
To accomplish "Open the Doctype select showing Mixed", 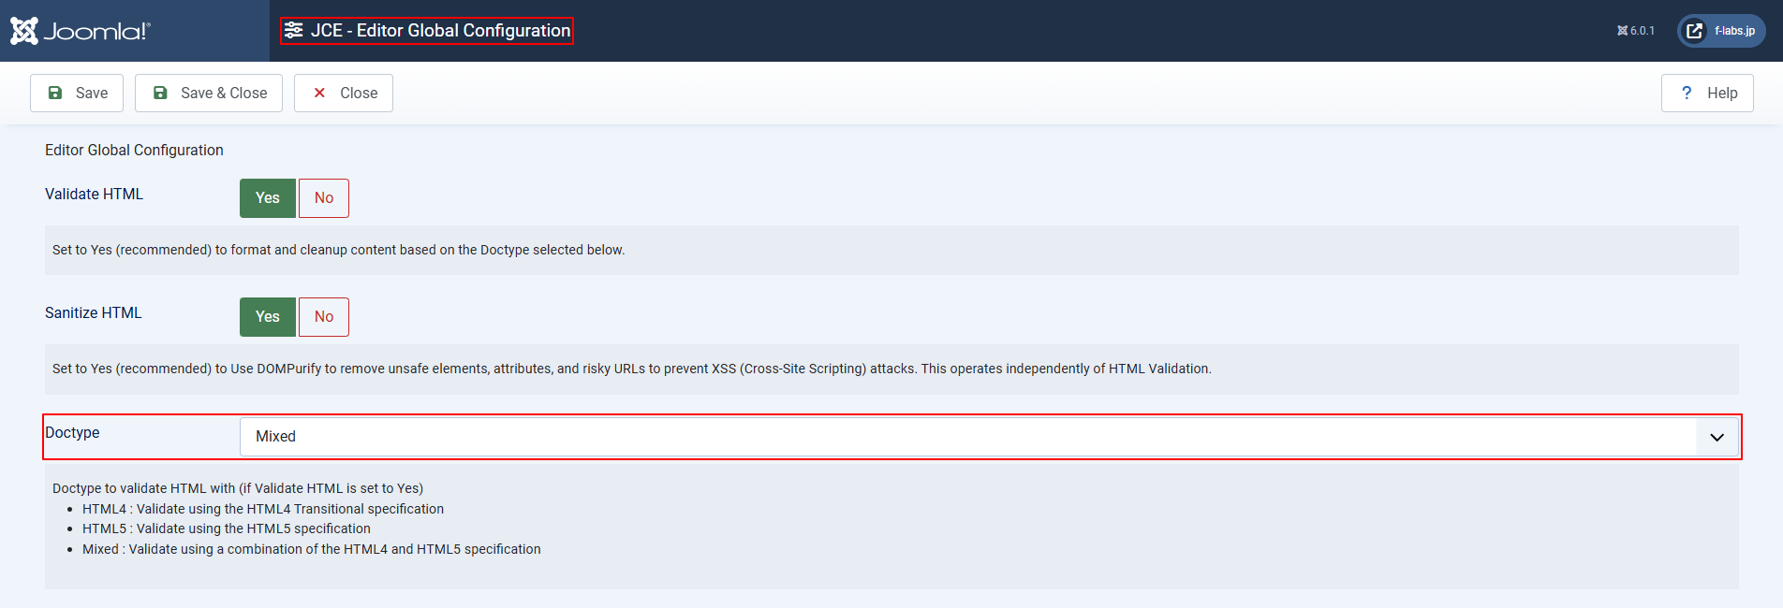I will pyautogui.click(x=965, y=437).
